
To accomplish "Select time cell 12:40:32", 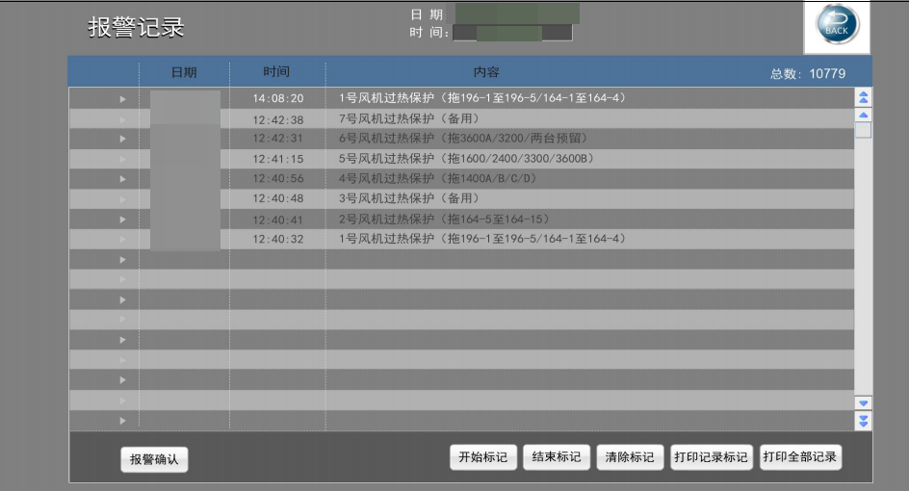I will coord(277,239).
